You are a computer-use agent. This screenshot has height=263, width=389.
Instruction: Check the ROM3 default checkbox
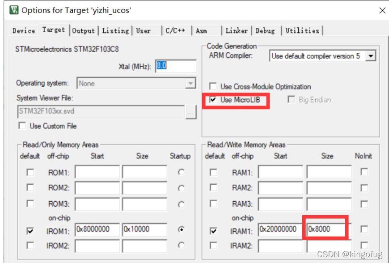pyautogui.click(x=30, y=204)
